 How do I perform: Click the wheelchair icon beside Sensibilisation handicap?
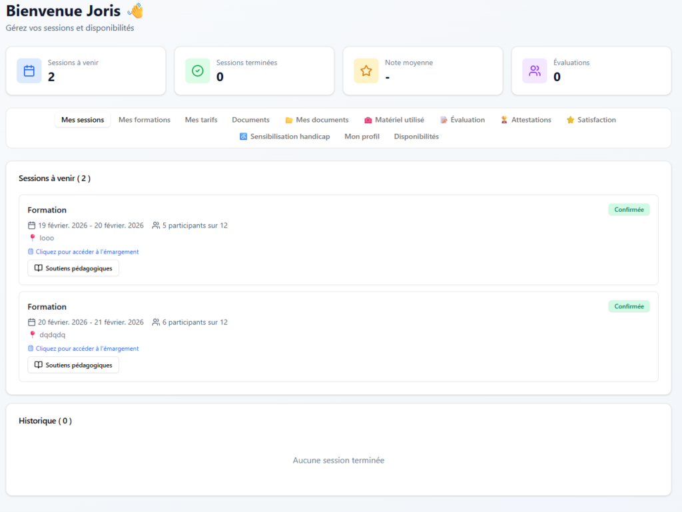pos(243,136)
